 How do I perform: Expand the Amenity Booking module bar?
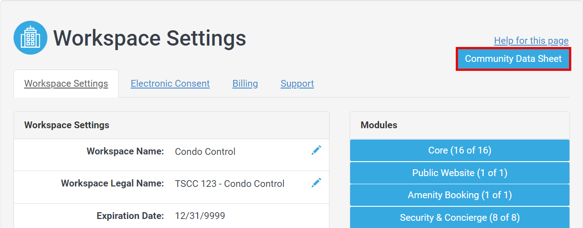pyautogui.click(x=460, y=195)
